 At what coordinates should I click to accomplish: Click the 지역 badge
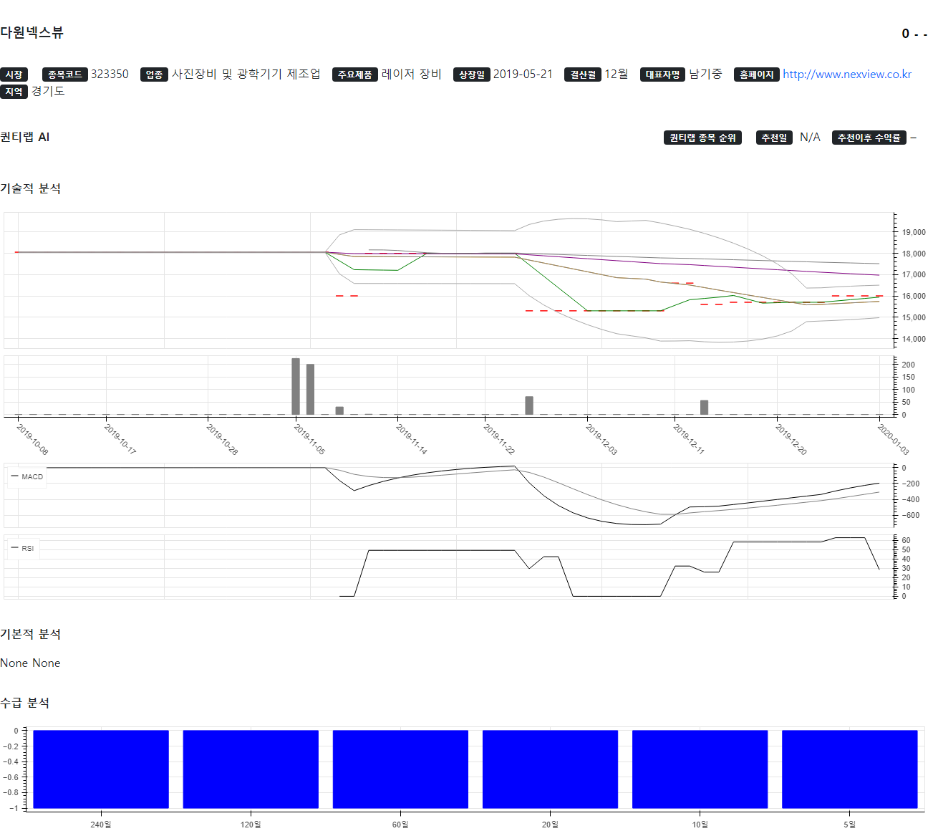point(14,92)
